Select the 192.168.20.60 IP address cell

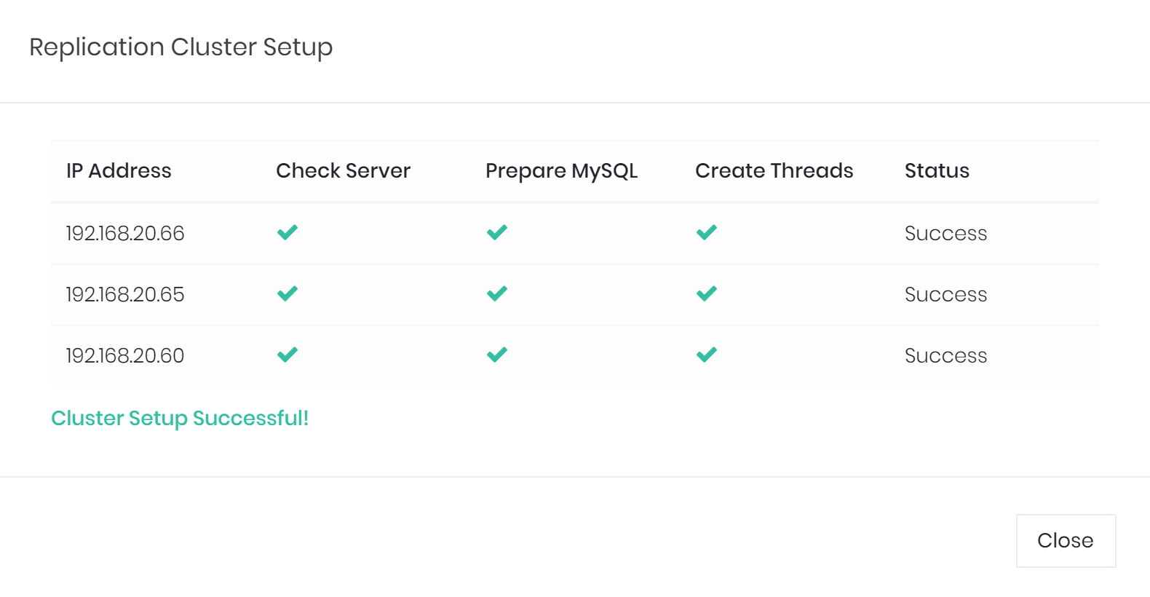tap(125, 355)
